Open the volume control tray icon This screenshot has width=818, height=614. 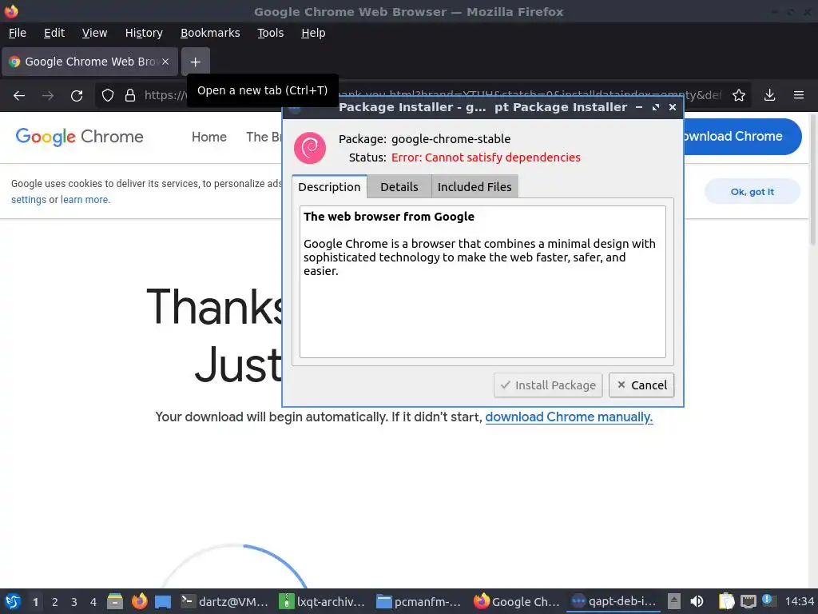tap(697, 601)
